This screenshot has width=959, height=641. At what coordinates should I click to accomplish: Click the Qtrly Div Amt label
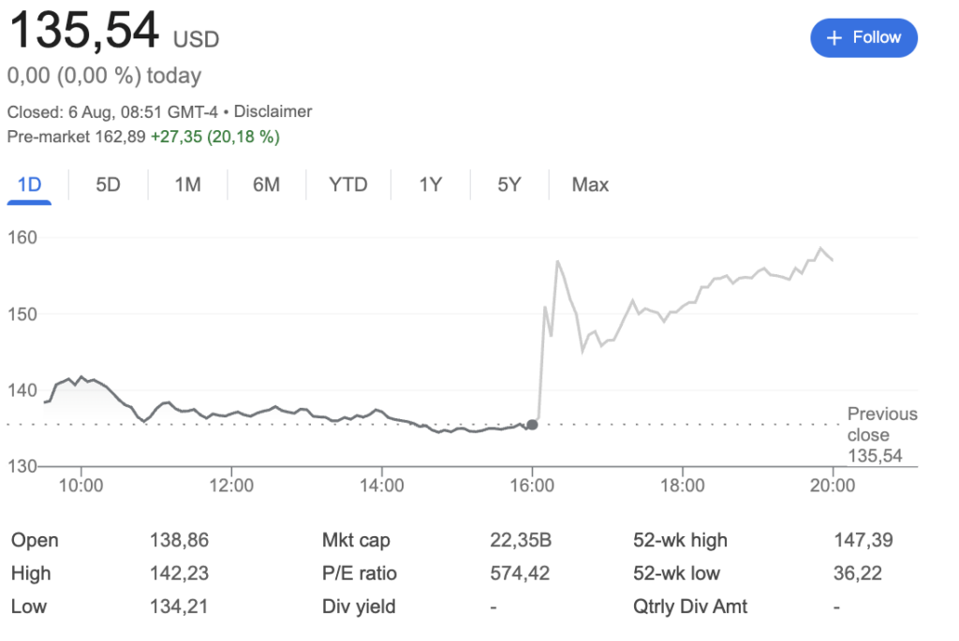(690, 606)
